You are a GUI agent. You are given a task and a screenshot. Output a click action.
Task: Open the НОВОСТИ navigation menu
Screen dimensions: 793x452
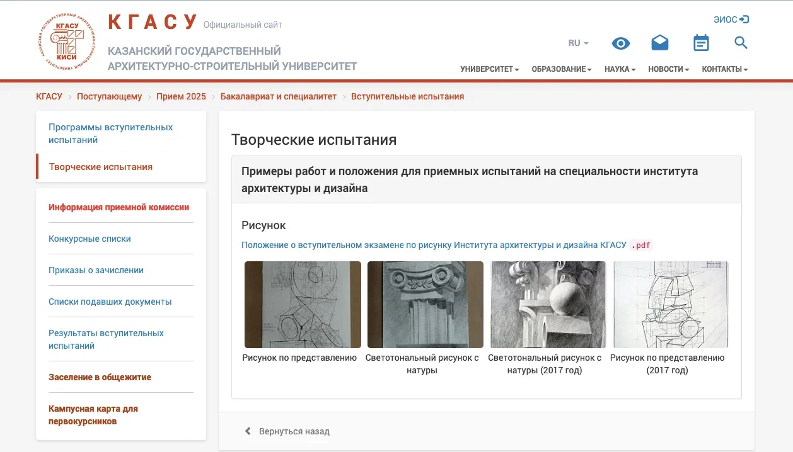pos(669,69)
